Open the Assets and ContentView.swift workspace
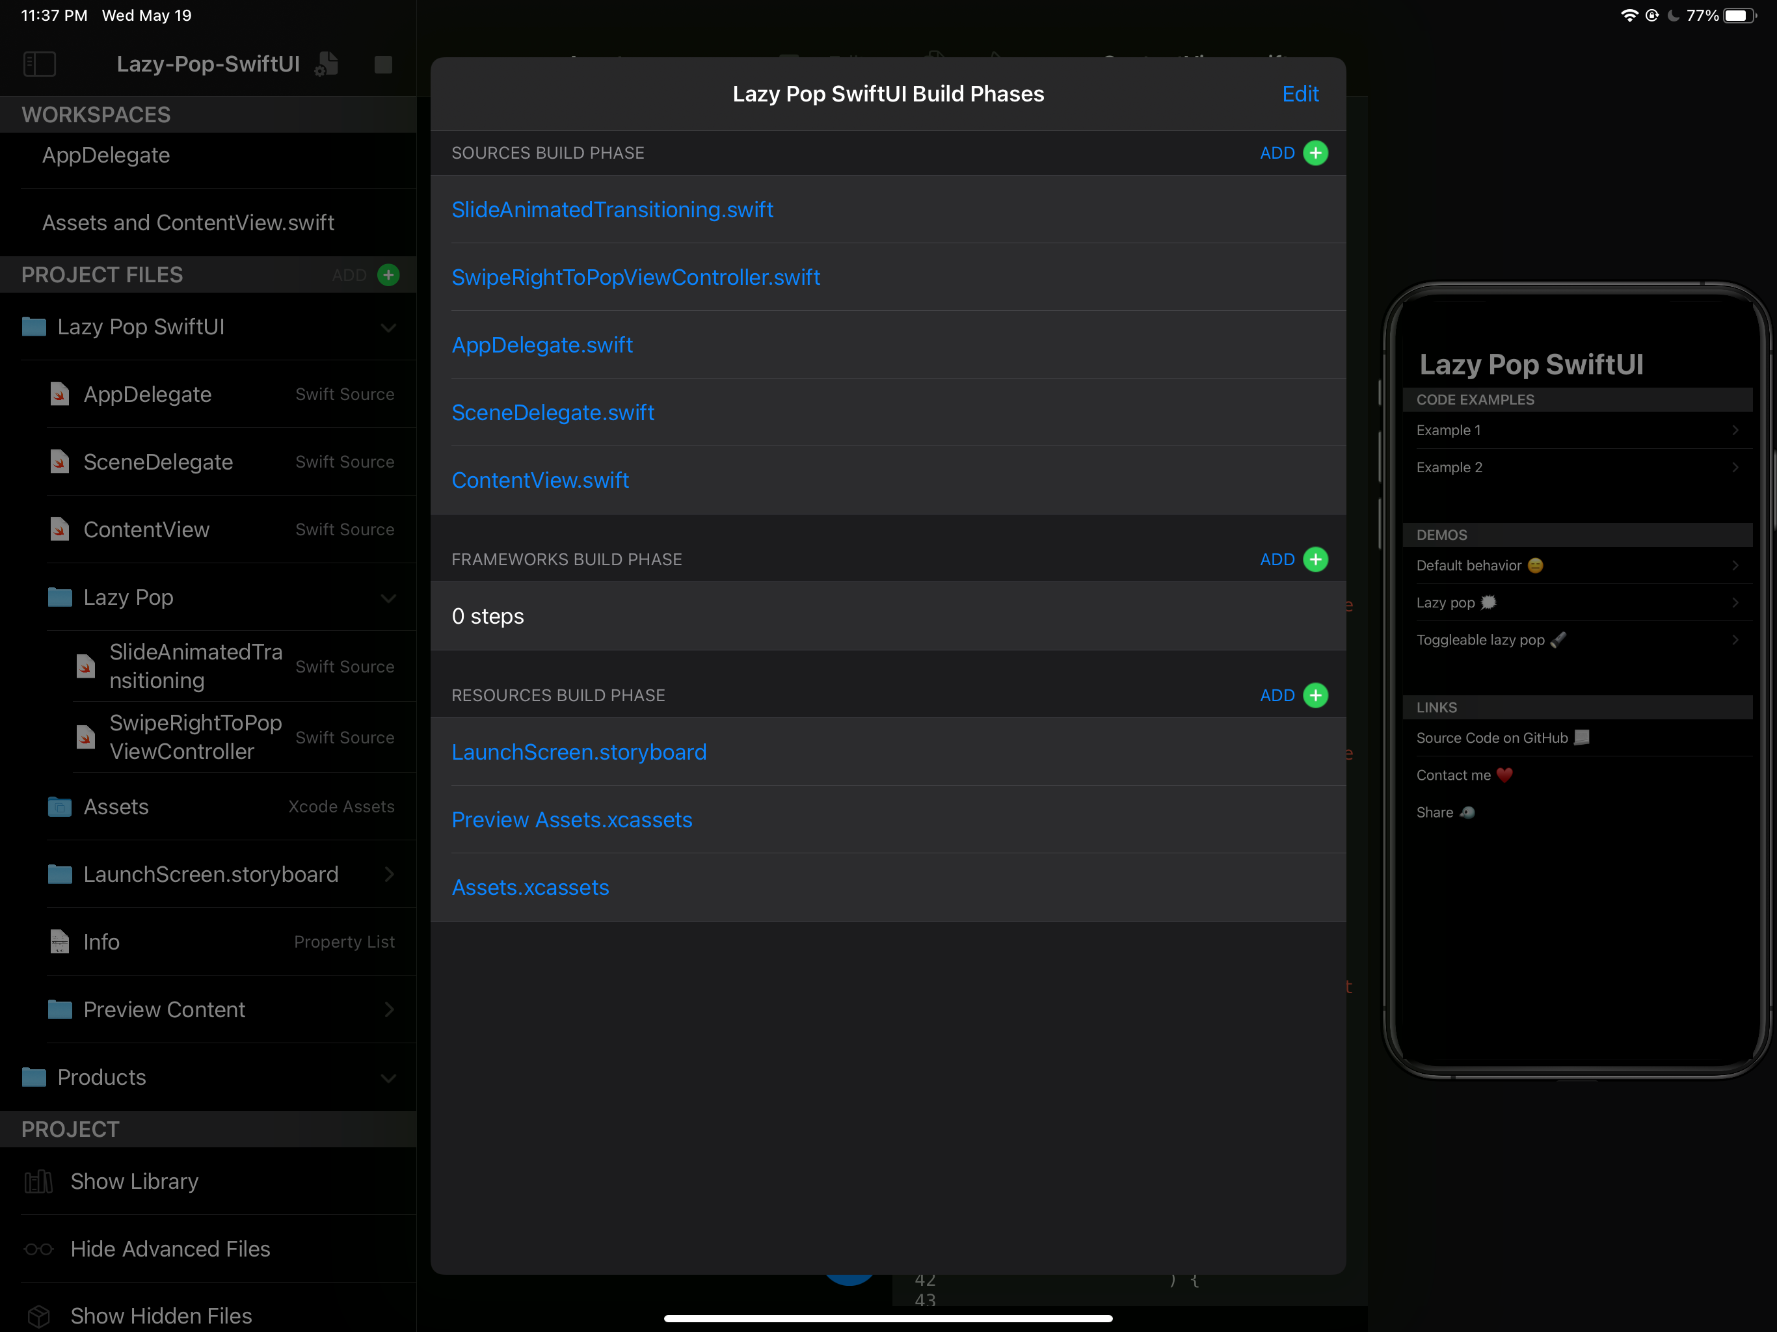Screen dimensions: 1777x1332 click(x=188, y=222)
